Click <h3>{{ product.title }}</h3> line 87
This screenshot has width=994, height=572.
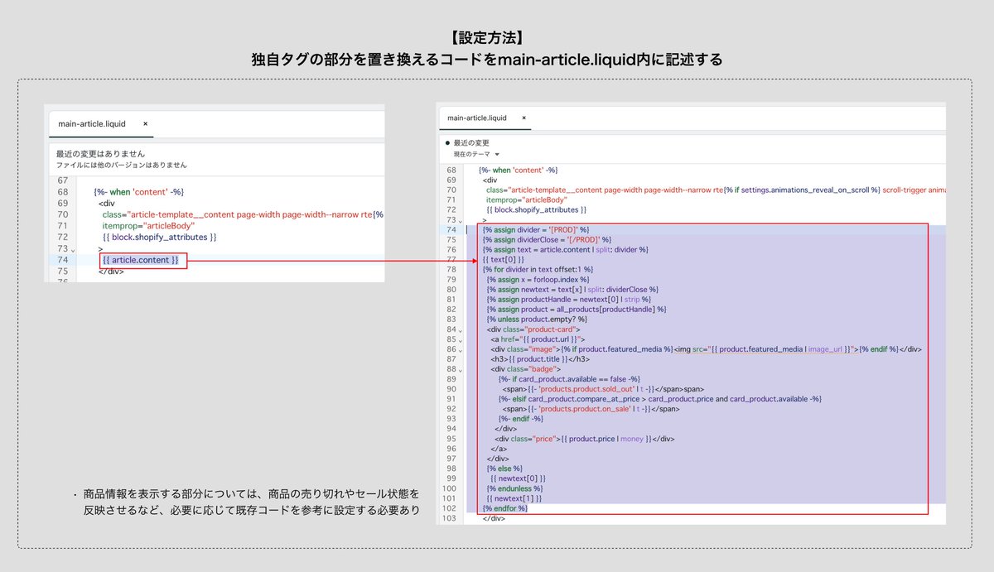coord(540,359)
